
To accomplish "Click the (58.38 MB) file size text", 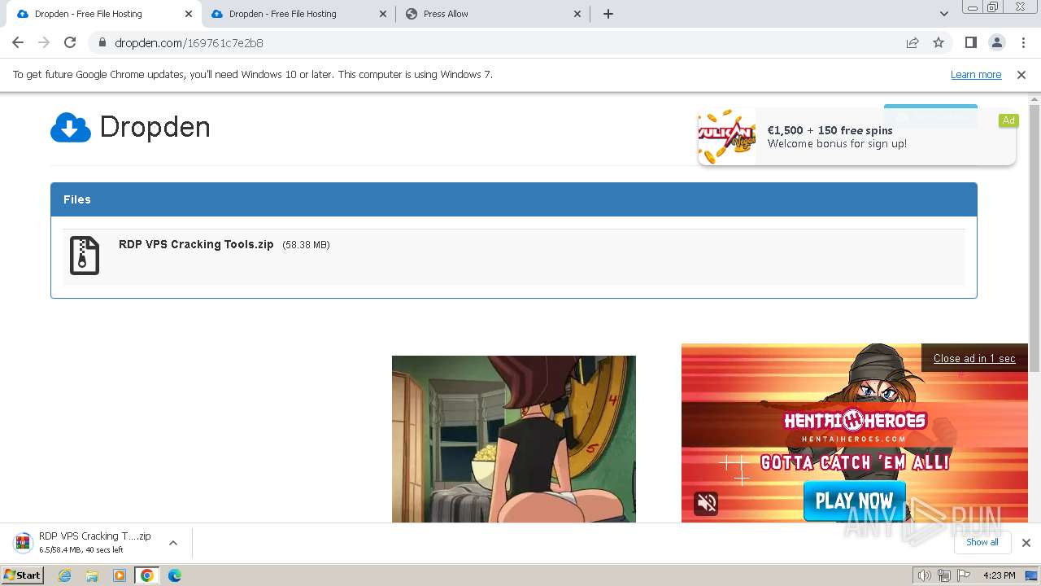I will [x=306, y=245].
